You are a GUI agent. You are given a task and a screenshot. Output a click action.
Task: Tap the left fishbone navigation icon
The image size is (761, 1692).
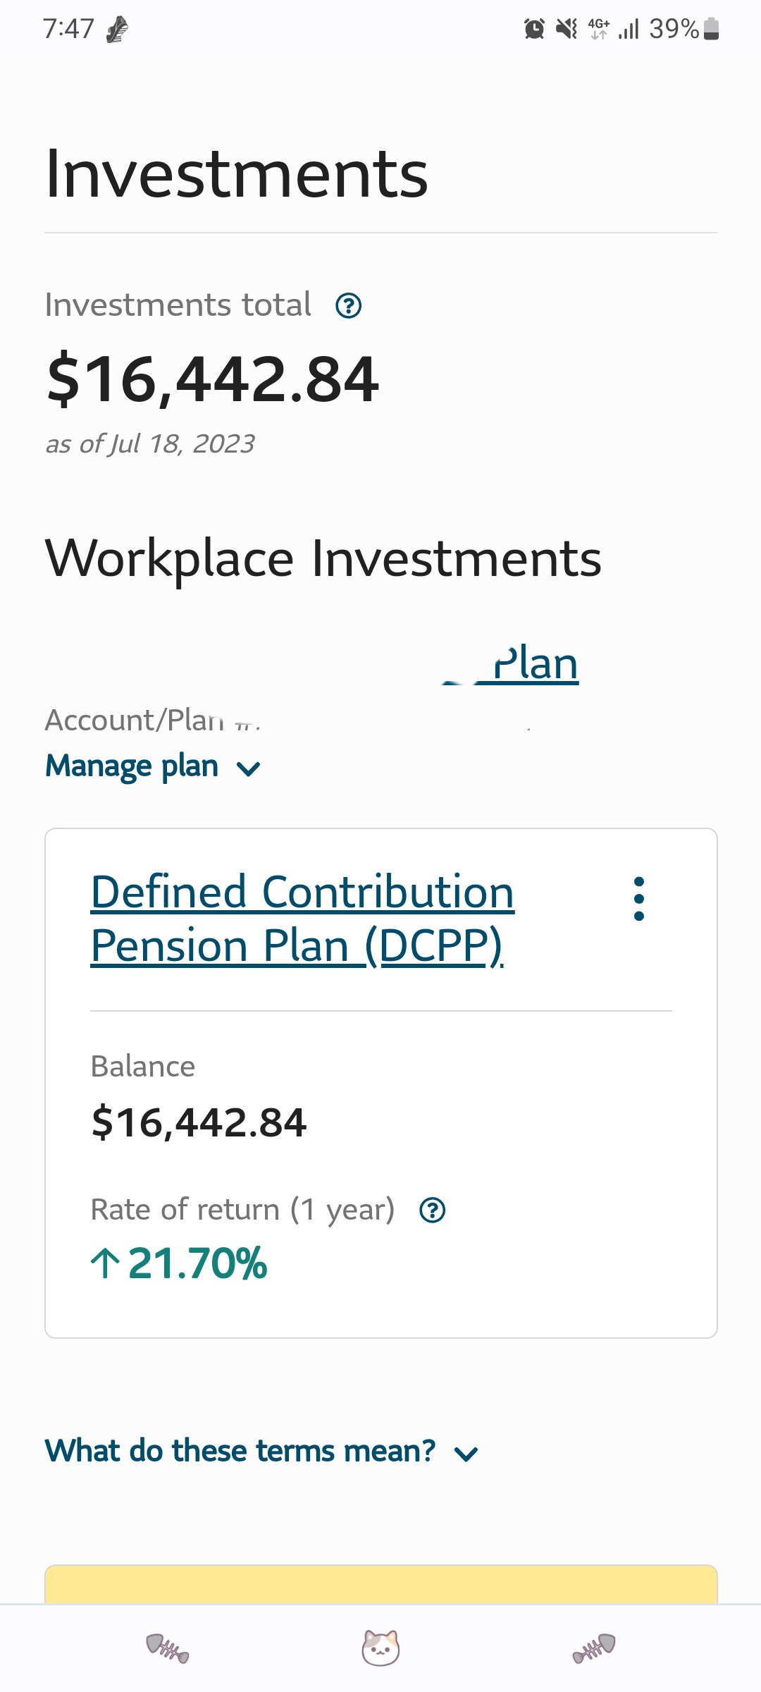point(168,1648)
